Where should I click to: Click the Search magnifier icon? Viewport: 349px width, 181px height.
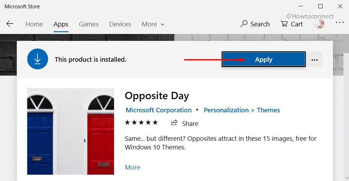click(244, 24)
